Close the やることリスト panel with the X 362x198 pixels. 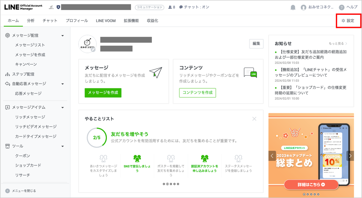255,119
